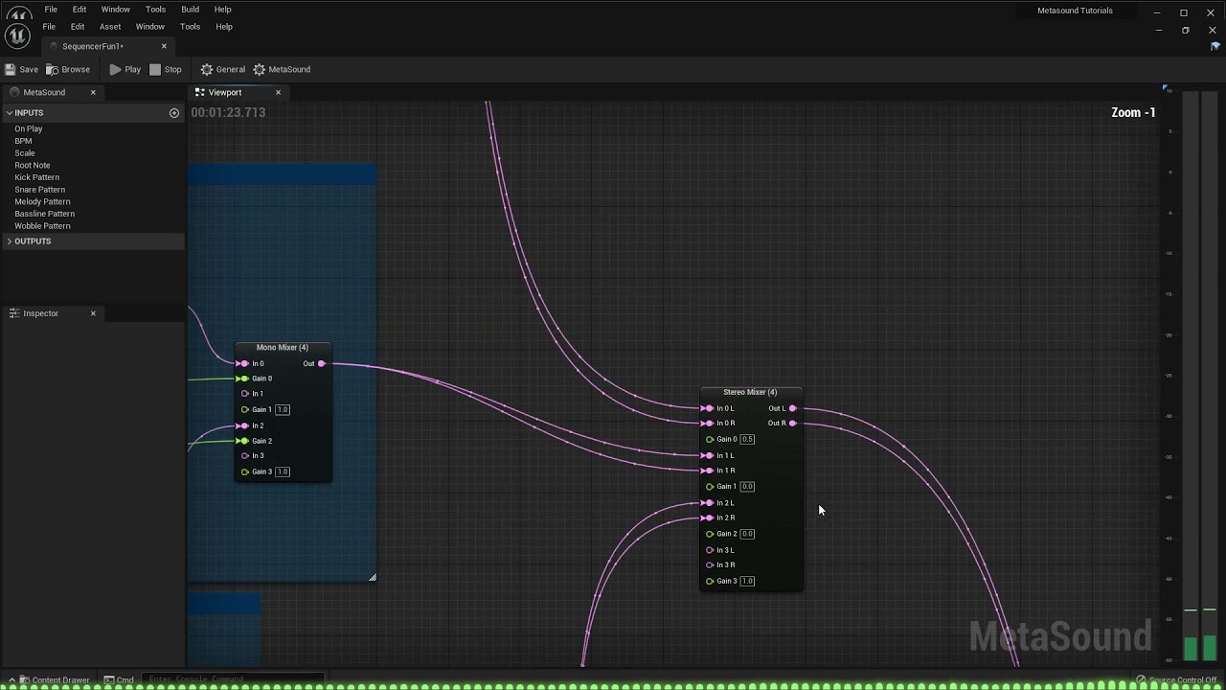Select the BPM input
1226x690 pixels.
23,141
